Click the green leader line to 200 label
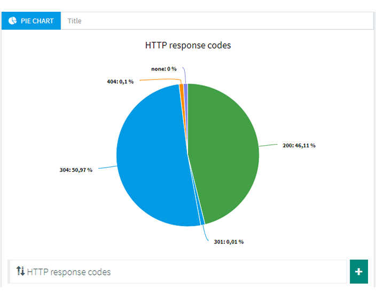 268,145
